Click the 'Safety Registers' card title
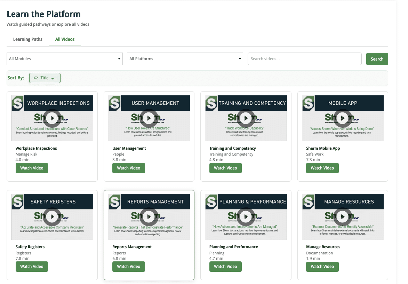Image resolution: width=408 pixels, height=284 pixels. click(x=30, y=247)
